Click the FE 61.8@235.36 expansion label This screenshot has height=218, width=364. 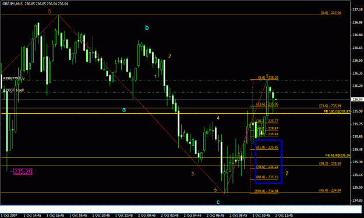(x=338, y=155)
